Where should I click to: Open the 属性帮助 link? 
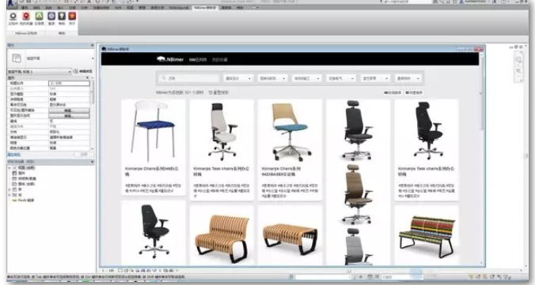[14, 155]
